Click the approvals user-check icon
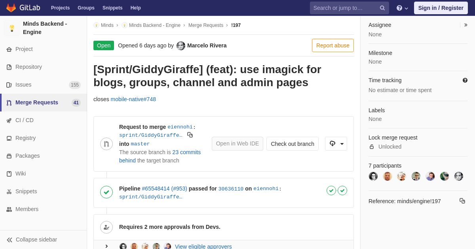The height and width of the screenshot is (249, 475). [x=106, y=227]
